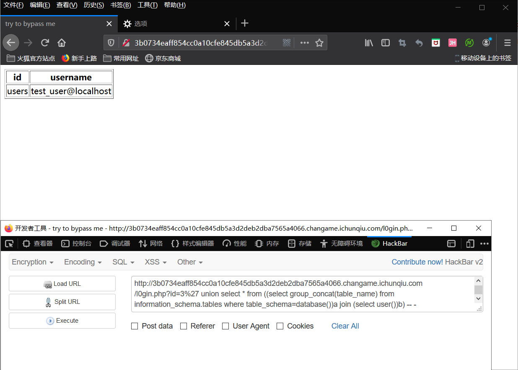Click the Contribute now! link
The height and width of the screenshot is (370, 518).
[417, 262]
